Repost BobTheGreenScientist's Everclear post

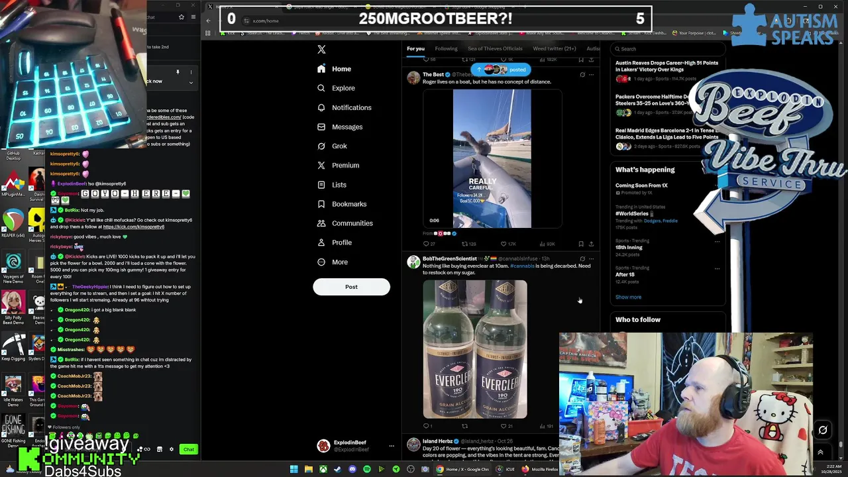point(464,426)
